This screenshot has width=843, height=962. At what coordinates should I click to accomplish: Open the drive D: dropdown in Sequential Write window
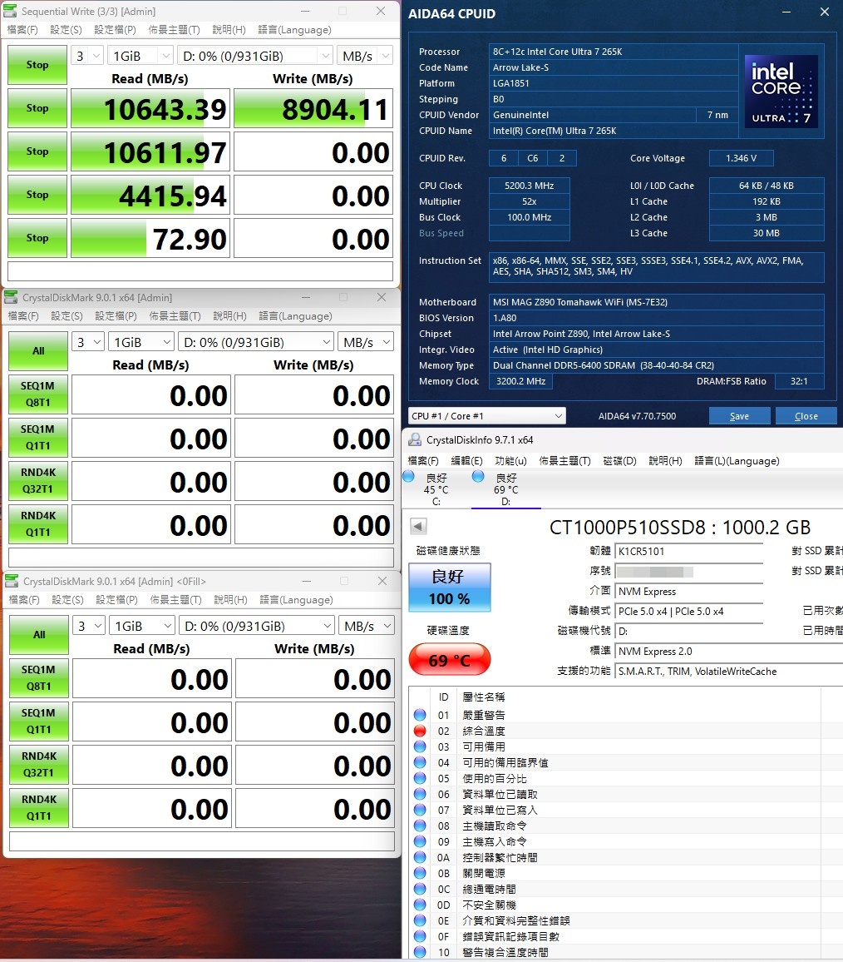[x=255, y=56]
